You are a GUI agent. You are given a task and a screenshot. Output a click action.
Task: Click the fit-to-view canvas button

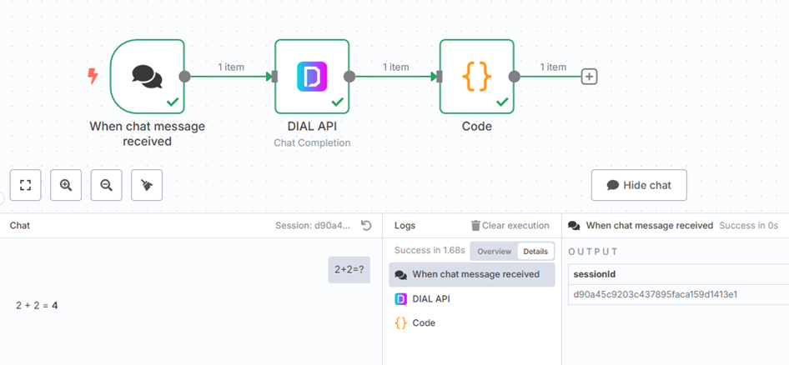click(25, 185)
